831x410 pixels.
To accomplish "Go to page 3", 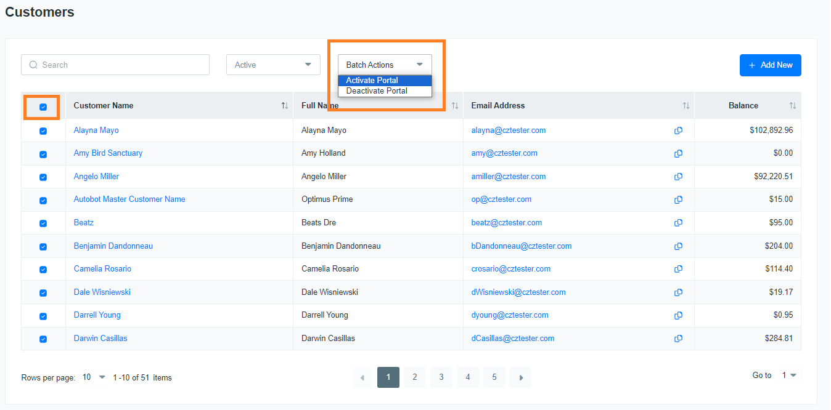I will coord(441,377).
